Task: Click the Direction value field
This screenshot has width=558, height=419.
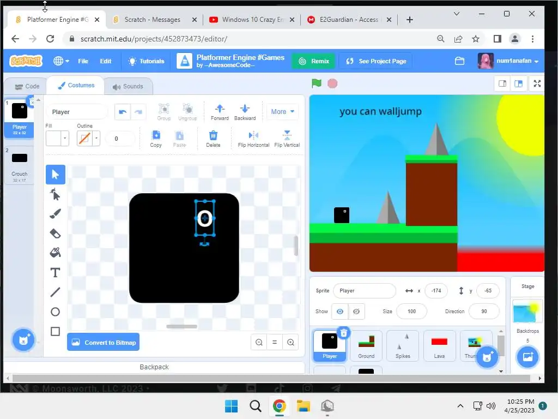Action: 484,312
